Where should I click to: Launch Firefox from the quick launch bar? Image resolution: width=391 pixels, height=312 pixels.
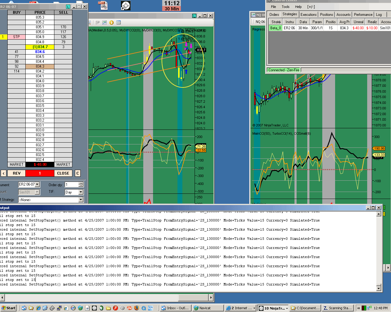point(137,308)
